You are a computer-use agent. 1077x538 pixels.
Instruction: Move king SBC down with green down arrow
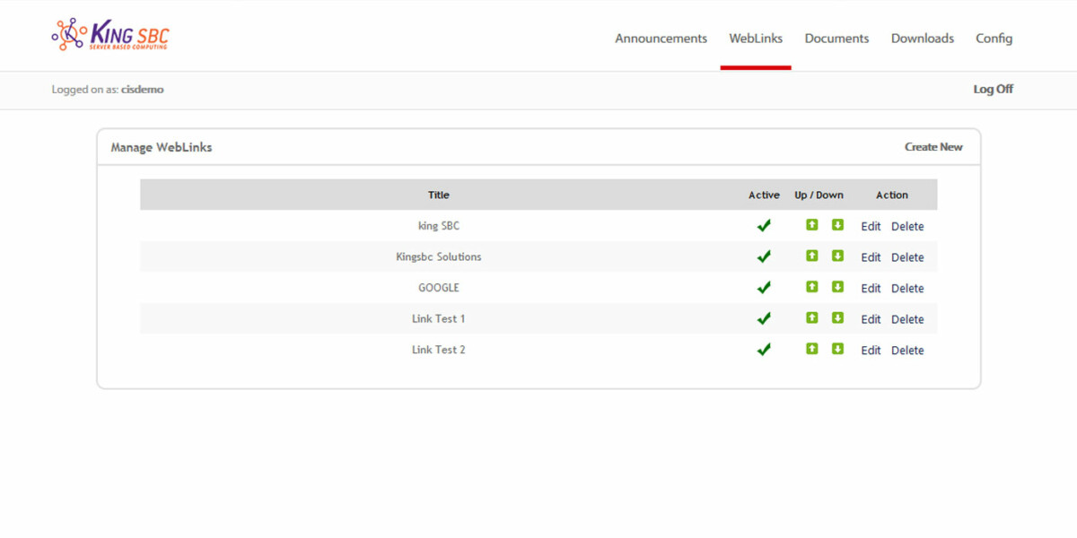tap(837, 225)
